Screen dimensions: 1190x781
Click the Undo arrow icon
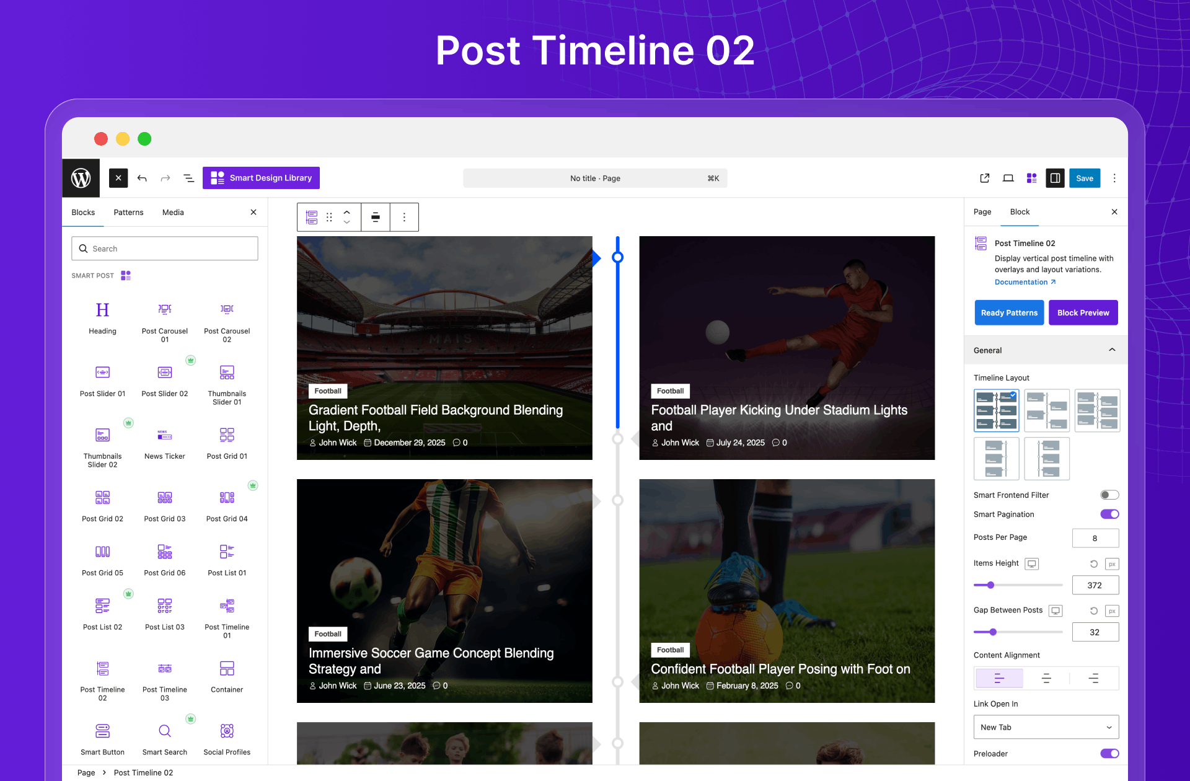click(142, 178)
